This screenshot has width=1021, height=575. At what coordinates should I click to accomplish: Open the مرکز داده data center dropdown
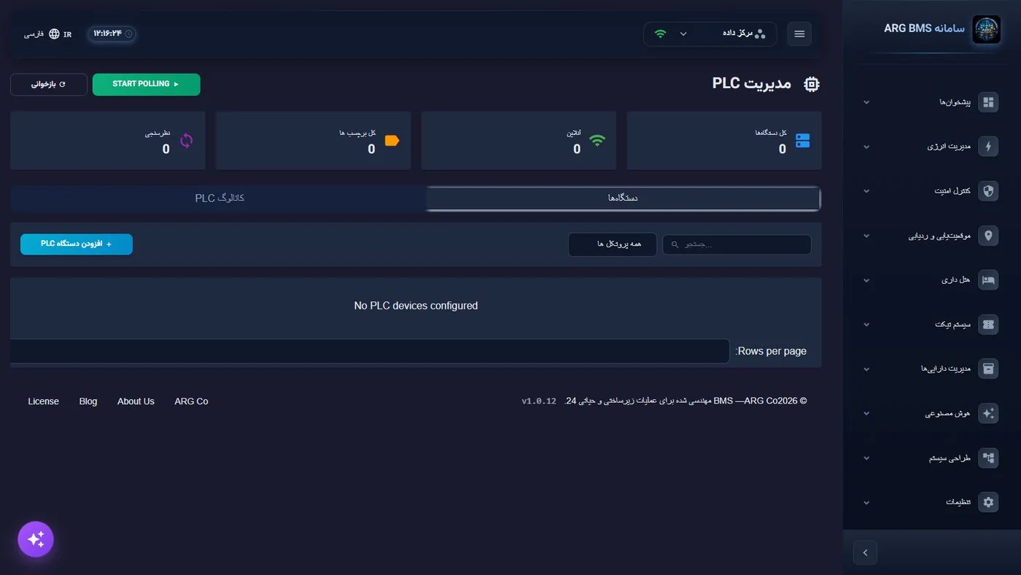point(710,34)
